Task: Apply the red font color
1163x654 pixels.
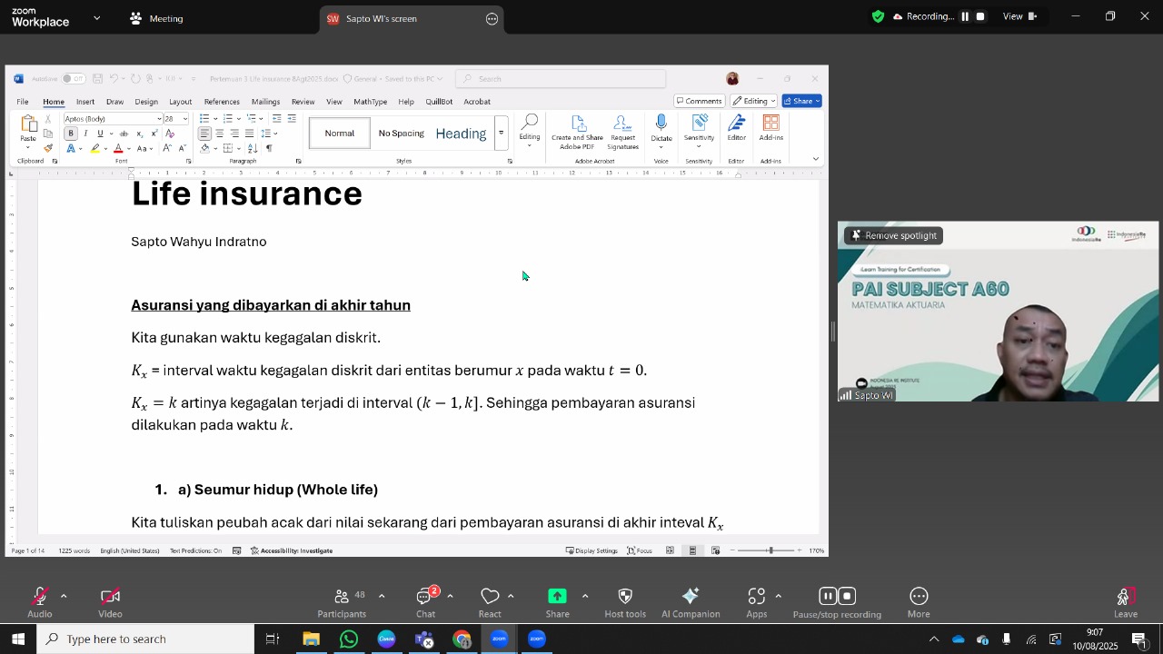Action: tap(118, 148)
